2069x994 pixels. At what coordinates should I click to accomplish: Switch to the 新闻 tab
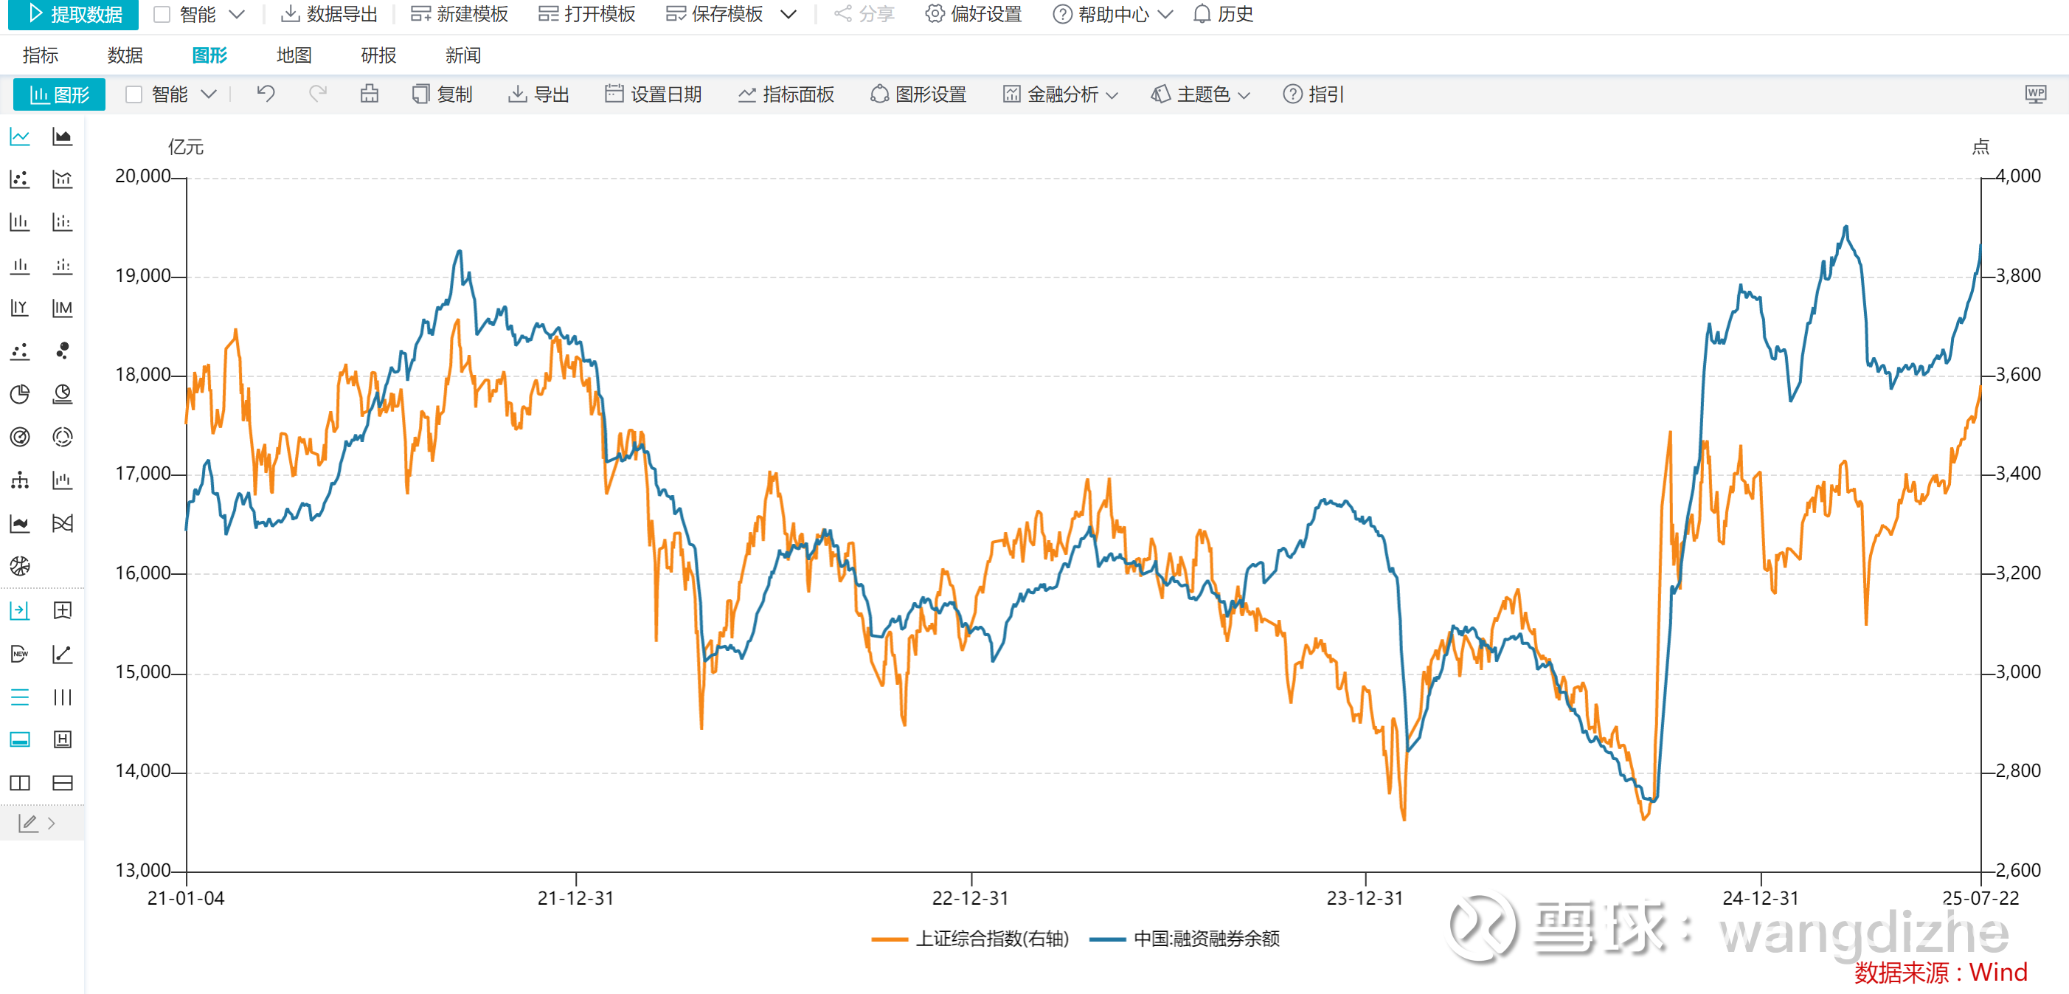[x=463, y=55]
